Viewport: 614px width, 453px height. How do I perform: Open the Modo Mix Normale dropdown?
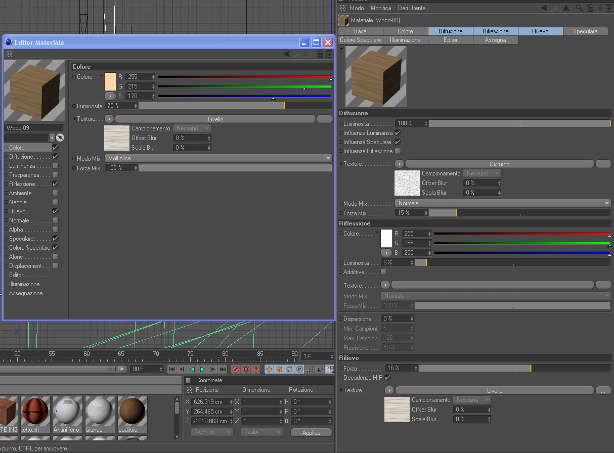[503, 203]
